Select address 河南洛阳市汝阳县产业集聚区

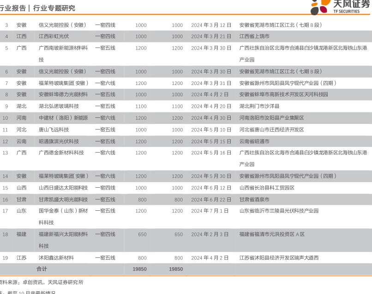(x=271, y=118)
